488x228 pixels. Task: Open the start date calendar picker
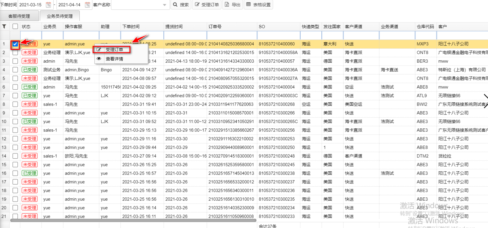(48, 5)
